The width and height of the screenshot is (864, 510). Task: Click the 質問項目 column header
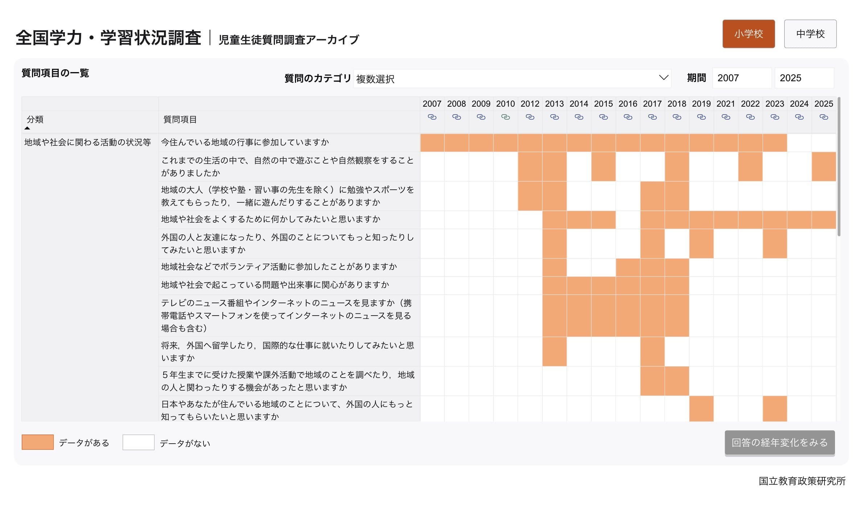pyautogui.click(x=180, y=119)
